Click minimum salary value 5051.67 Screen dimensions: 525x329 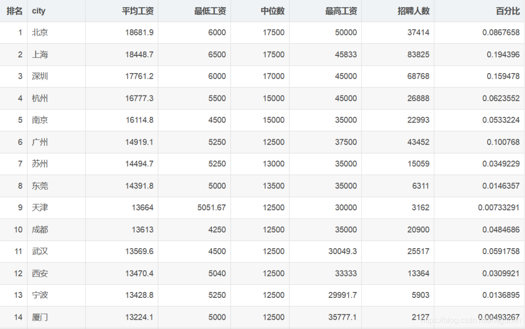tap(211, 208)
